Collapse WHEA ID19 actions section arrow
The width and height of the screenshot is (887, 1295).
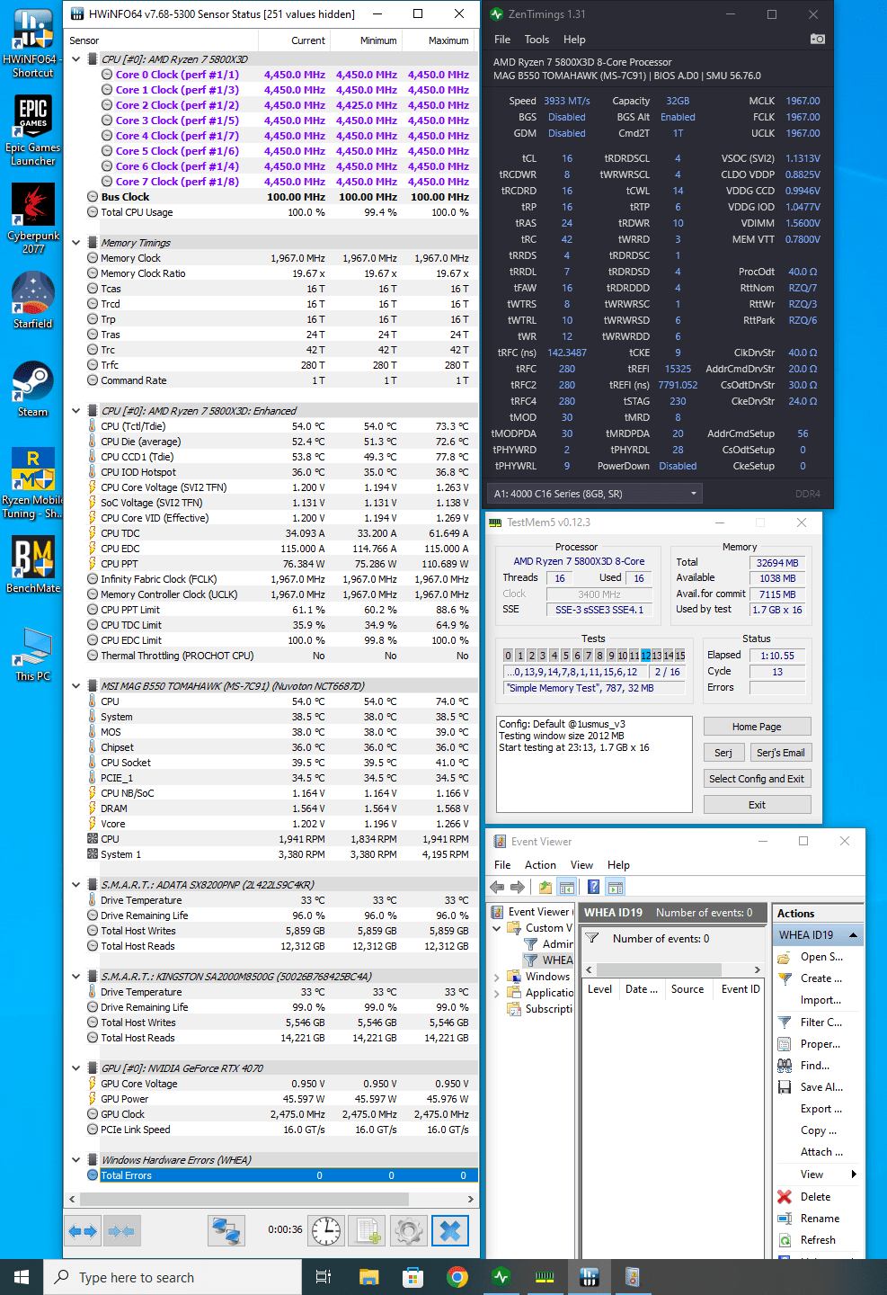(x=852, y=935)
